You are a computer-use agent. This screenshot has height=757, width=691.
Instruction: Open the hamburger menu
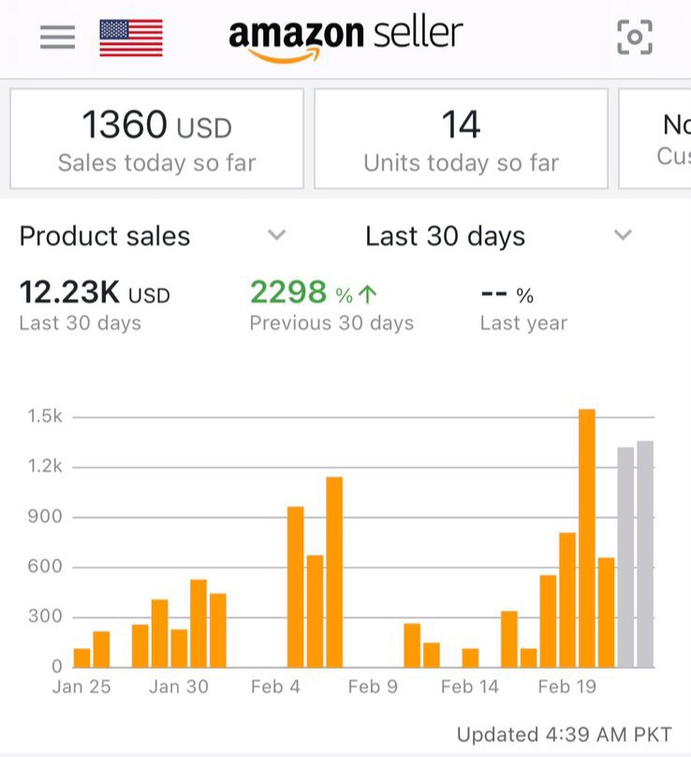click(x=57, y=37)
